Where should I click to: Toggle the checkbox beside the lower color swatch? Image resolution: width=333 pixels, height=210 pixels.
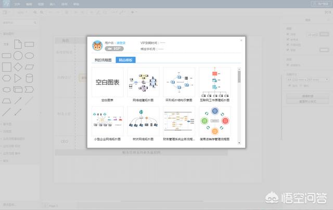[288, 50]
